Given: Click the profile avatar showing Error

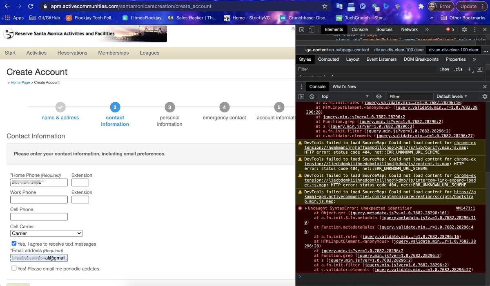Looking at the screenshot, I should 440,7.
